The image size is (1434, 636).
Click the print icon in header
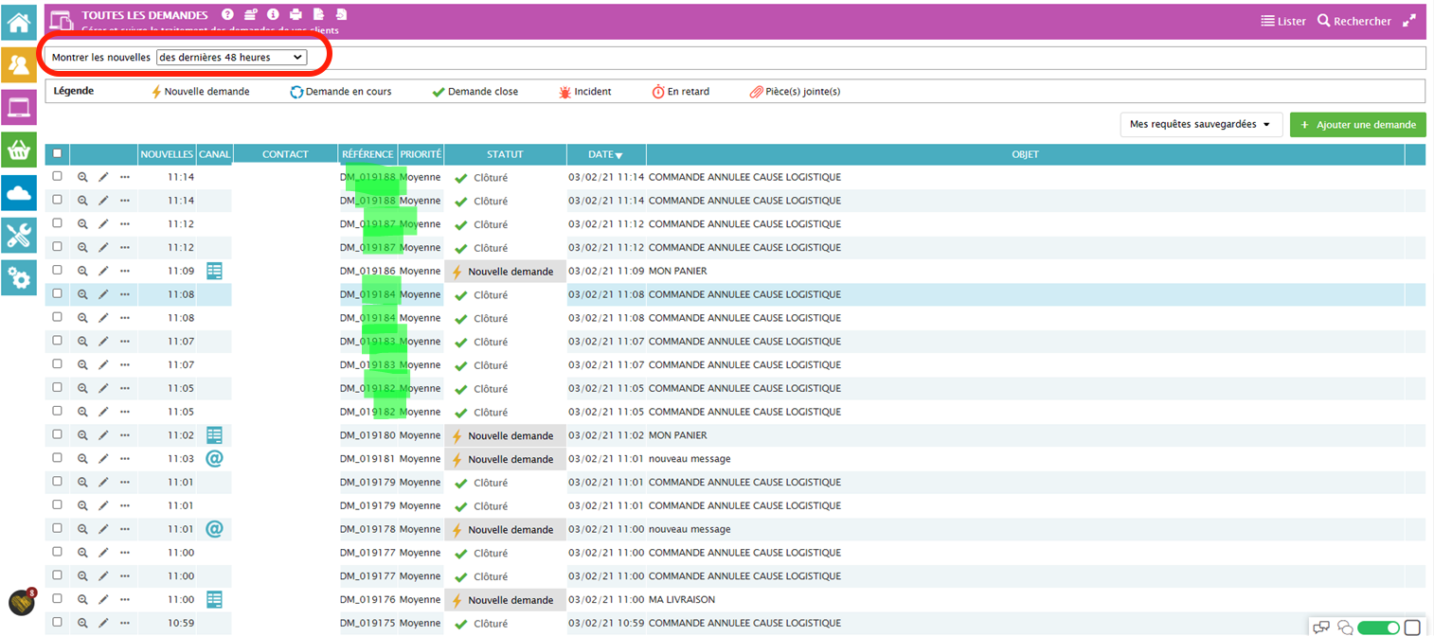click(296, 15)
